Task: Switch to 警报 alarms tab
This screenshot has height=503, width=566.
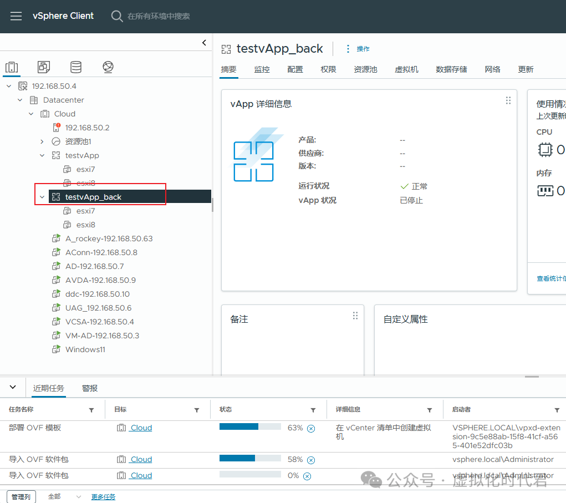Action: [89, 388]
